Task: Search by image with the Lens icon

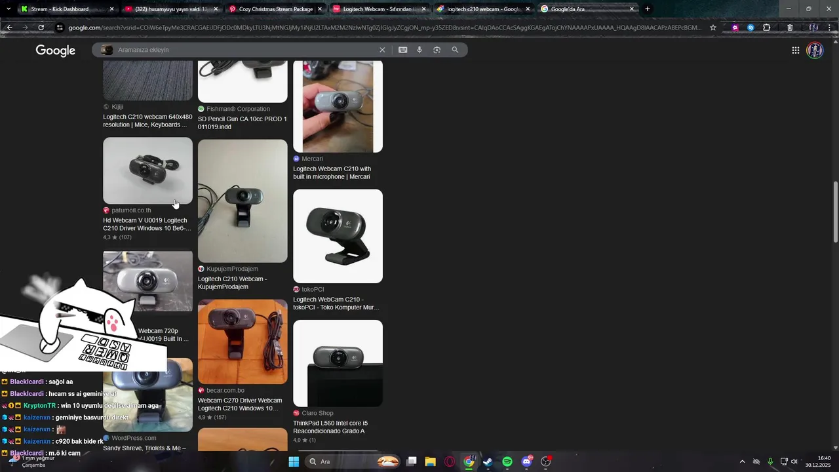Action: coord(437,50)
